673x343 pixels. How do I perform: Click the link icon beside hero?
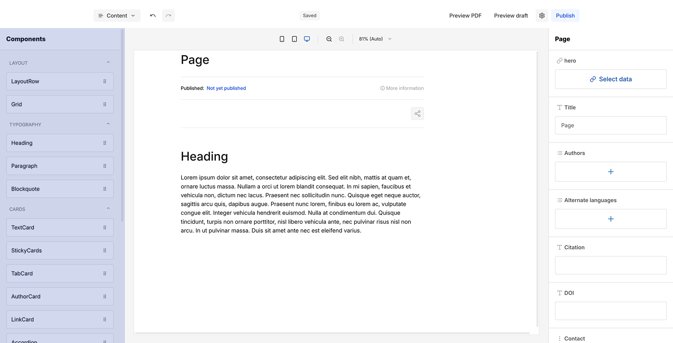[x=559, y=61]
